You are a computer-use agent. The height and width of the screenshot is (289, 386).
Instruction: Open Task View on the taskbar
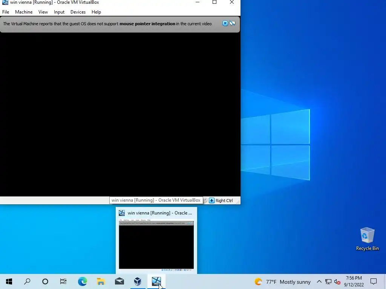tap(63, 281)
